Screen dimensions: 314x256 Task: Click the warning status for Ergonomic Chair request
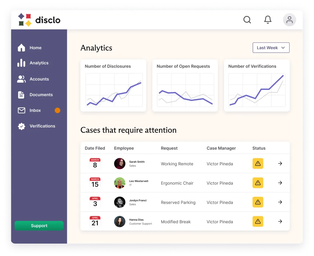coord(258,183)
